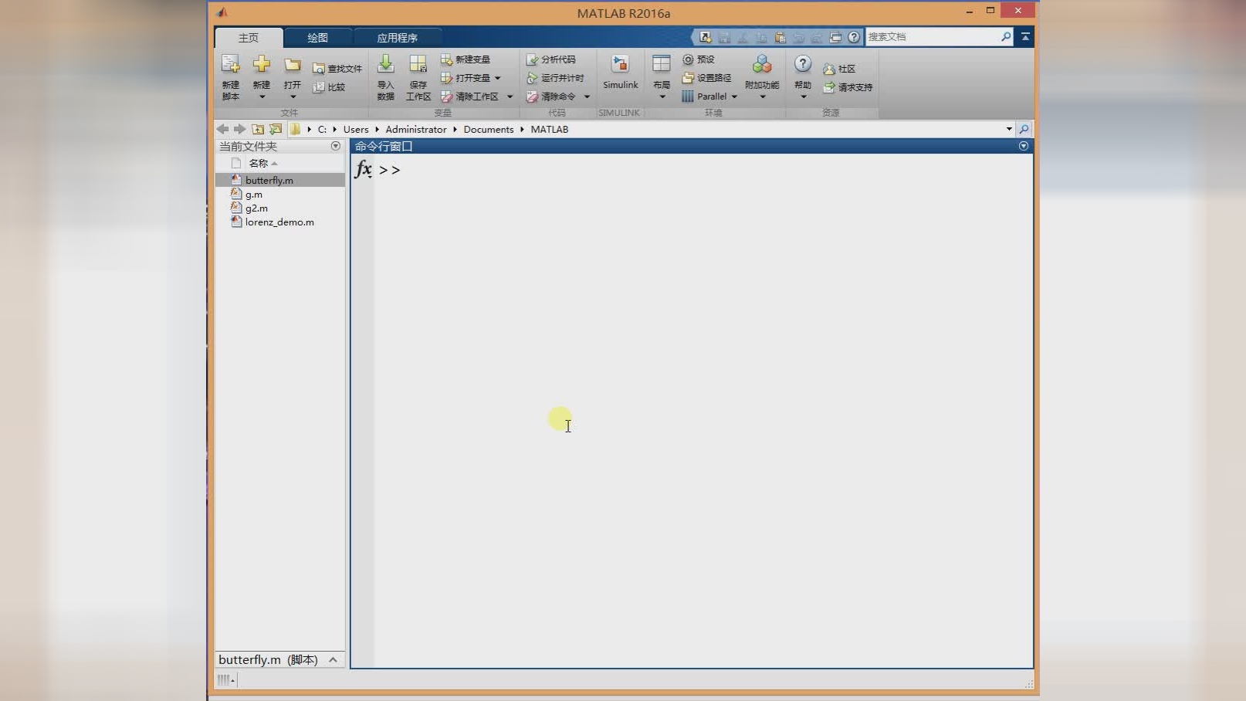Open the address bar history dropdown
The height and width of the screenshot is (701, 1246).
click(1009, 129)
